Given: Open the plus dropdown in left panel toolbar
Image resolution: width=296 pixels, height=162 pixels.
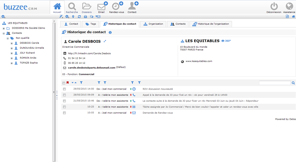Looking at the screenshot, I should [x=3, y=17].
